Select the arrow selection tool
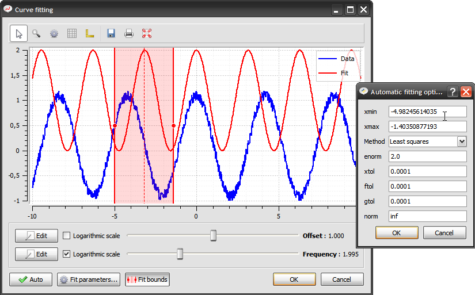 click(x=19, y=33)
